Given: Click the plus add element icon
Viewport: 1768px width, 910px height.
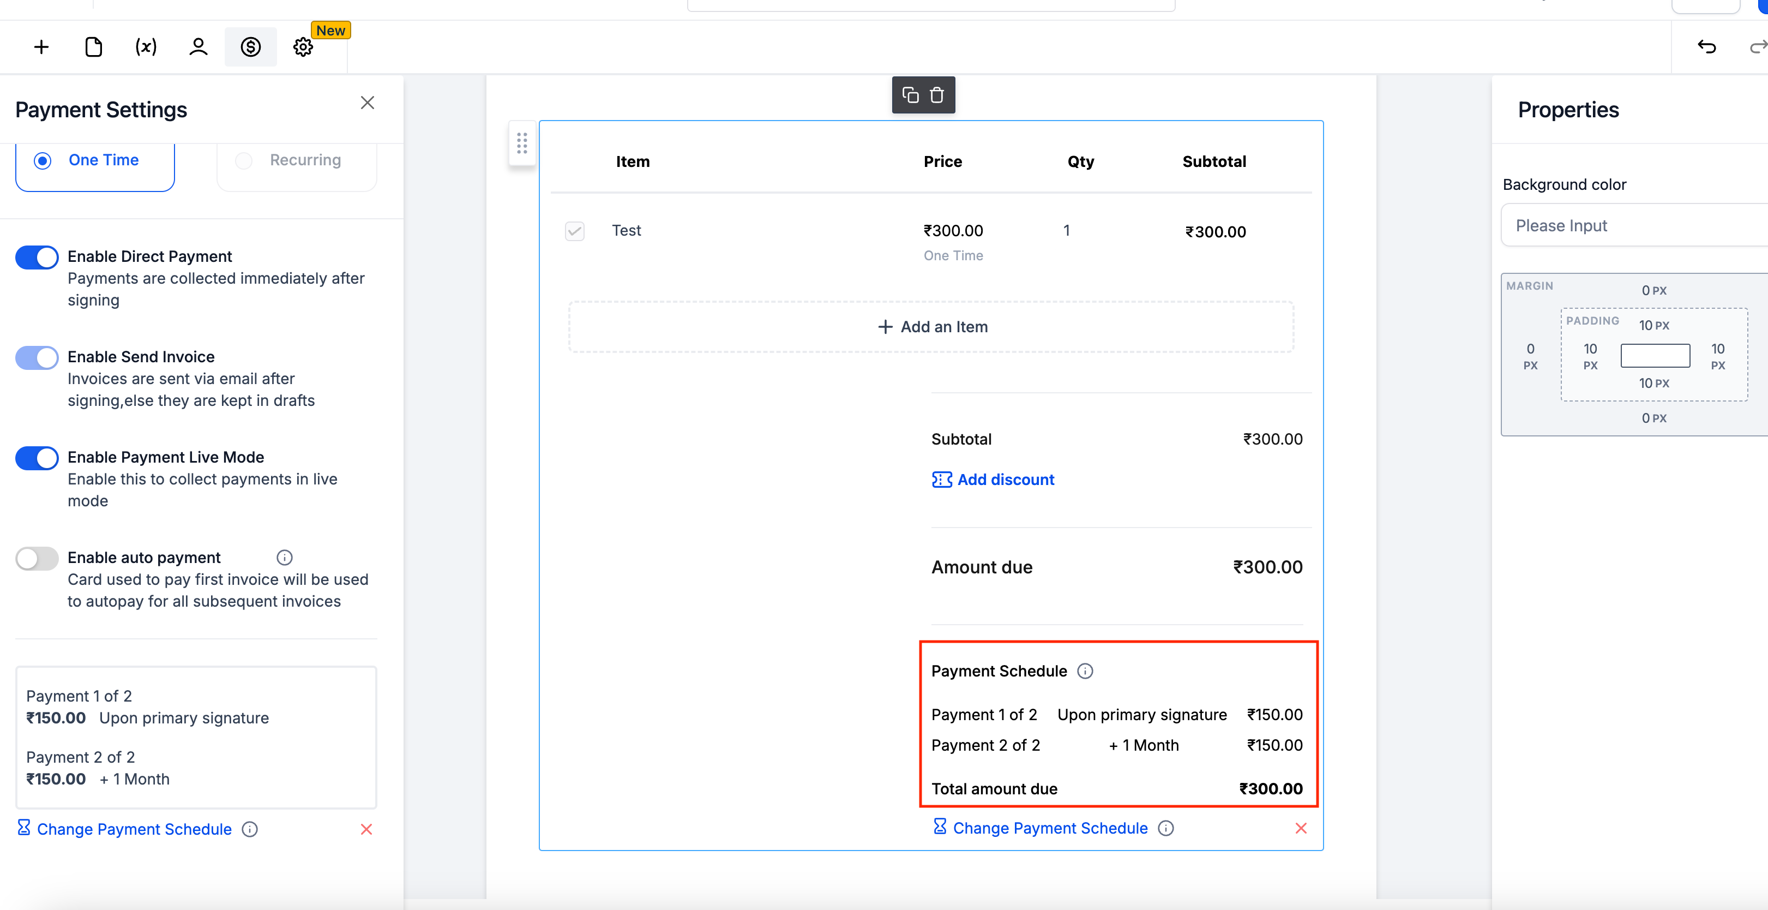Looking at the screenshot, I should 41,47.
